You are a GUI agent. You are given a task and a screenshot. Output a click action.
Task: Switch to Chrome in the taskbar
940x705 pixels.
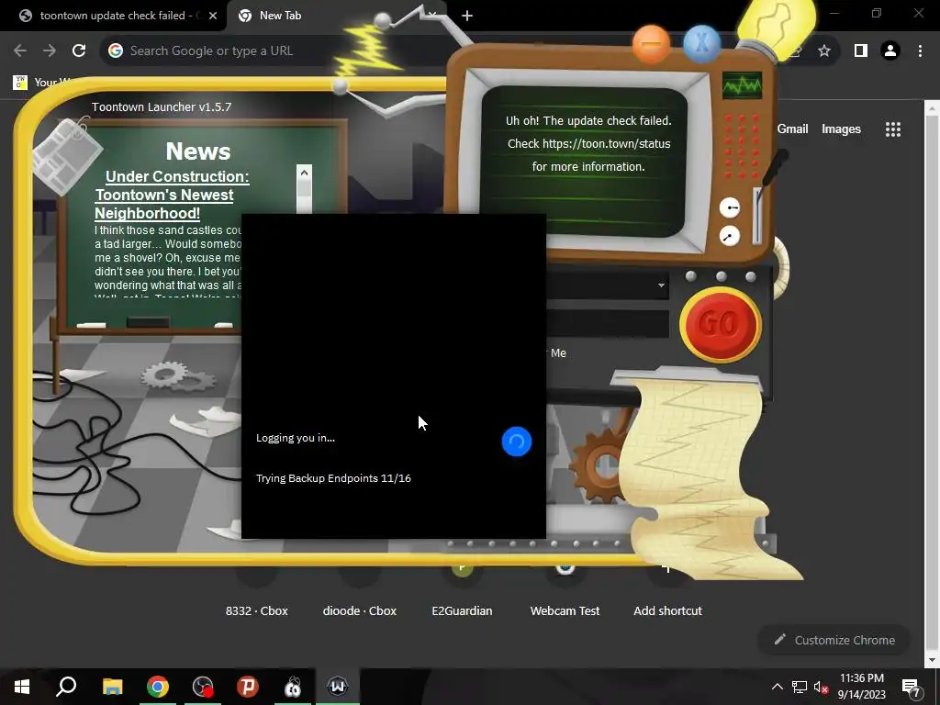click(x=158, y=687)
